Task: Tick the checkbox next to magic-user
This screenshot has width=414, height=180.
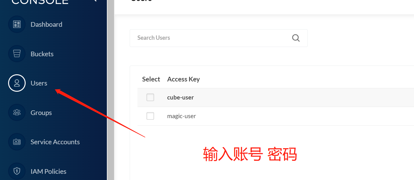Action: pyautogui.click(x=150, y=116)
